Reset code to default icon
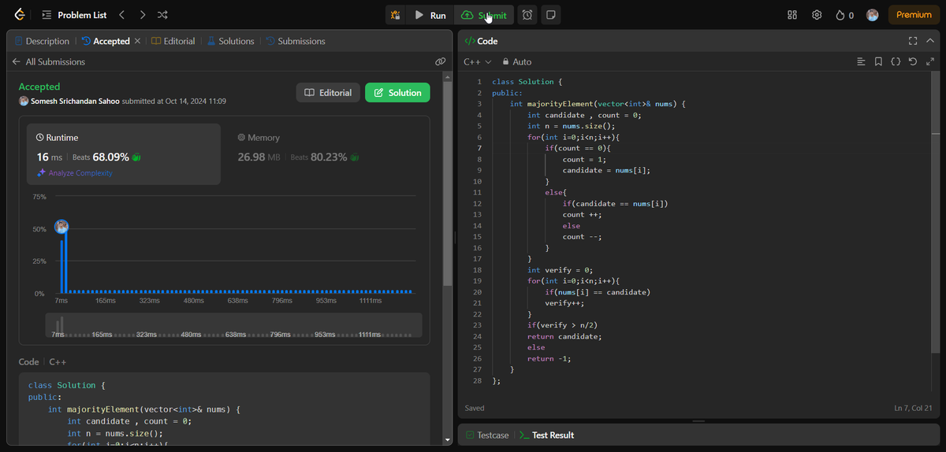 coord(913,61)
